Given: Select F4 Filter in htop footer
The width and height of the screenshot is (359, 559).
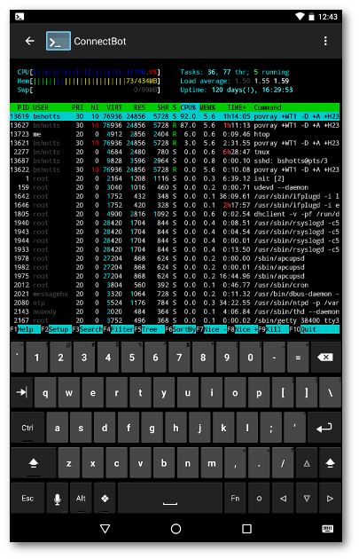Looking at the screenshot, I should (118, 329).
